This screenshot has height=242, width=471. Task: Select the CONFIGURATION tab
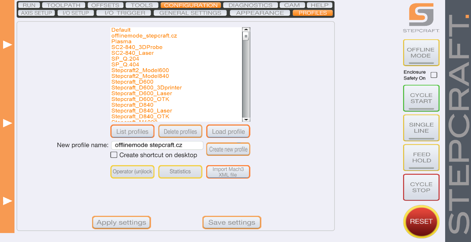[191, 5]
